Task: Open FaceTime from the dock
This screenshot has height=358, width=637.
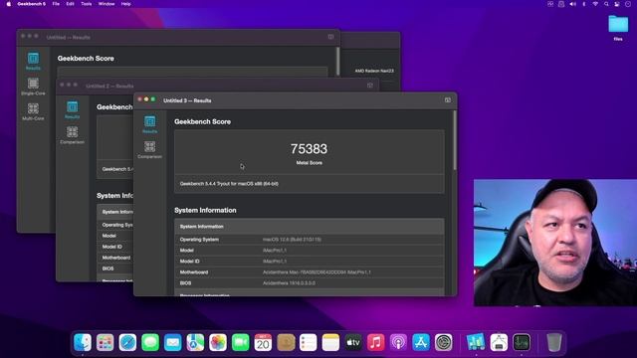Action: point(240,342)
